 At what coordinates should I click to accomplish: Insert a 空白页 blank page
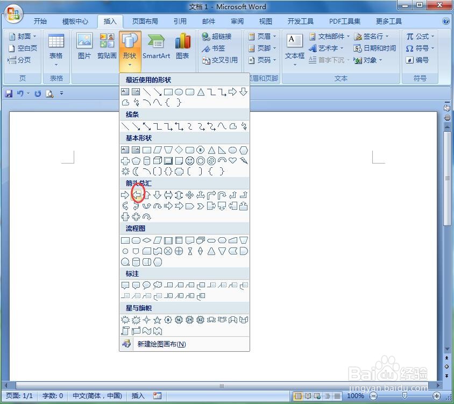point(23,48)
